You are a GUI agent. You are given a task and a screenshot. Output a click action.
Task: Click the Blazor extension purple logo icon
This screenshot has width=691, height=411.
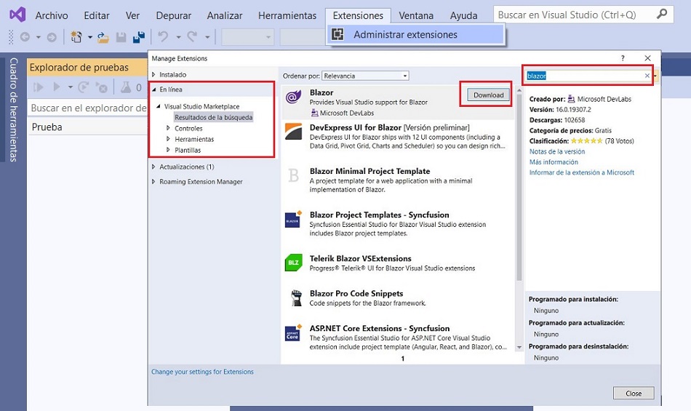click(294, 97)
